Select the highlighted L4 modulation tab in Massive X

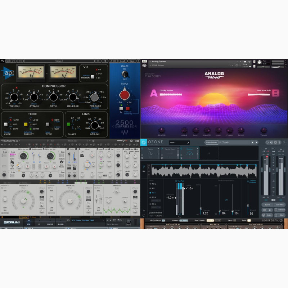[76, 183]
